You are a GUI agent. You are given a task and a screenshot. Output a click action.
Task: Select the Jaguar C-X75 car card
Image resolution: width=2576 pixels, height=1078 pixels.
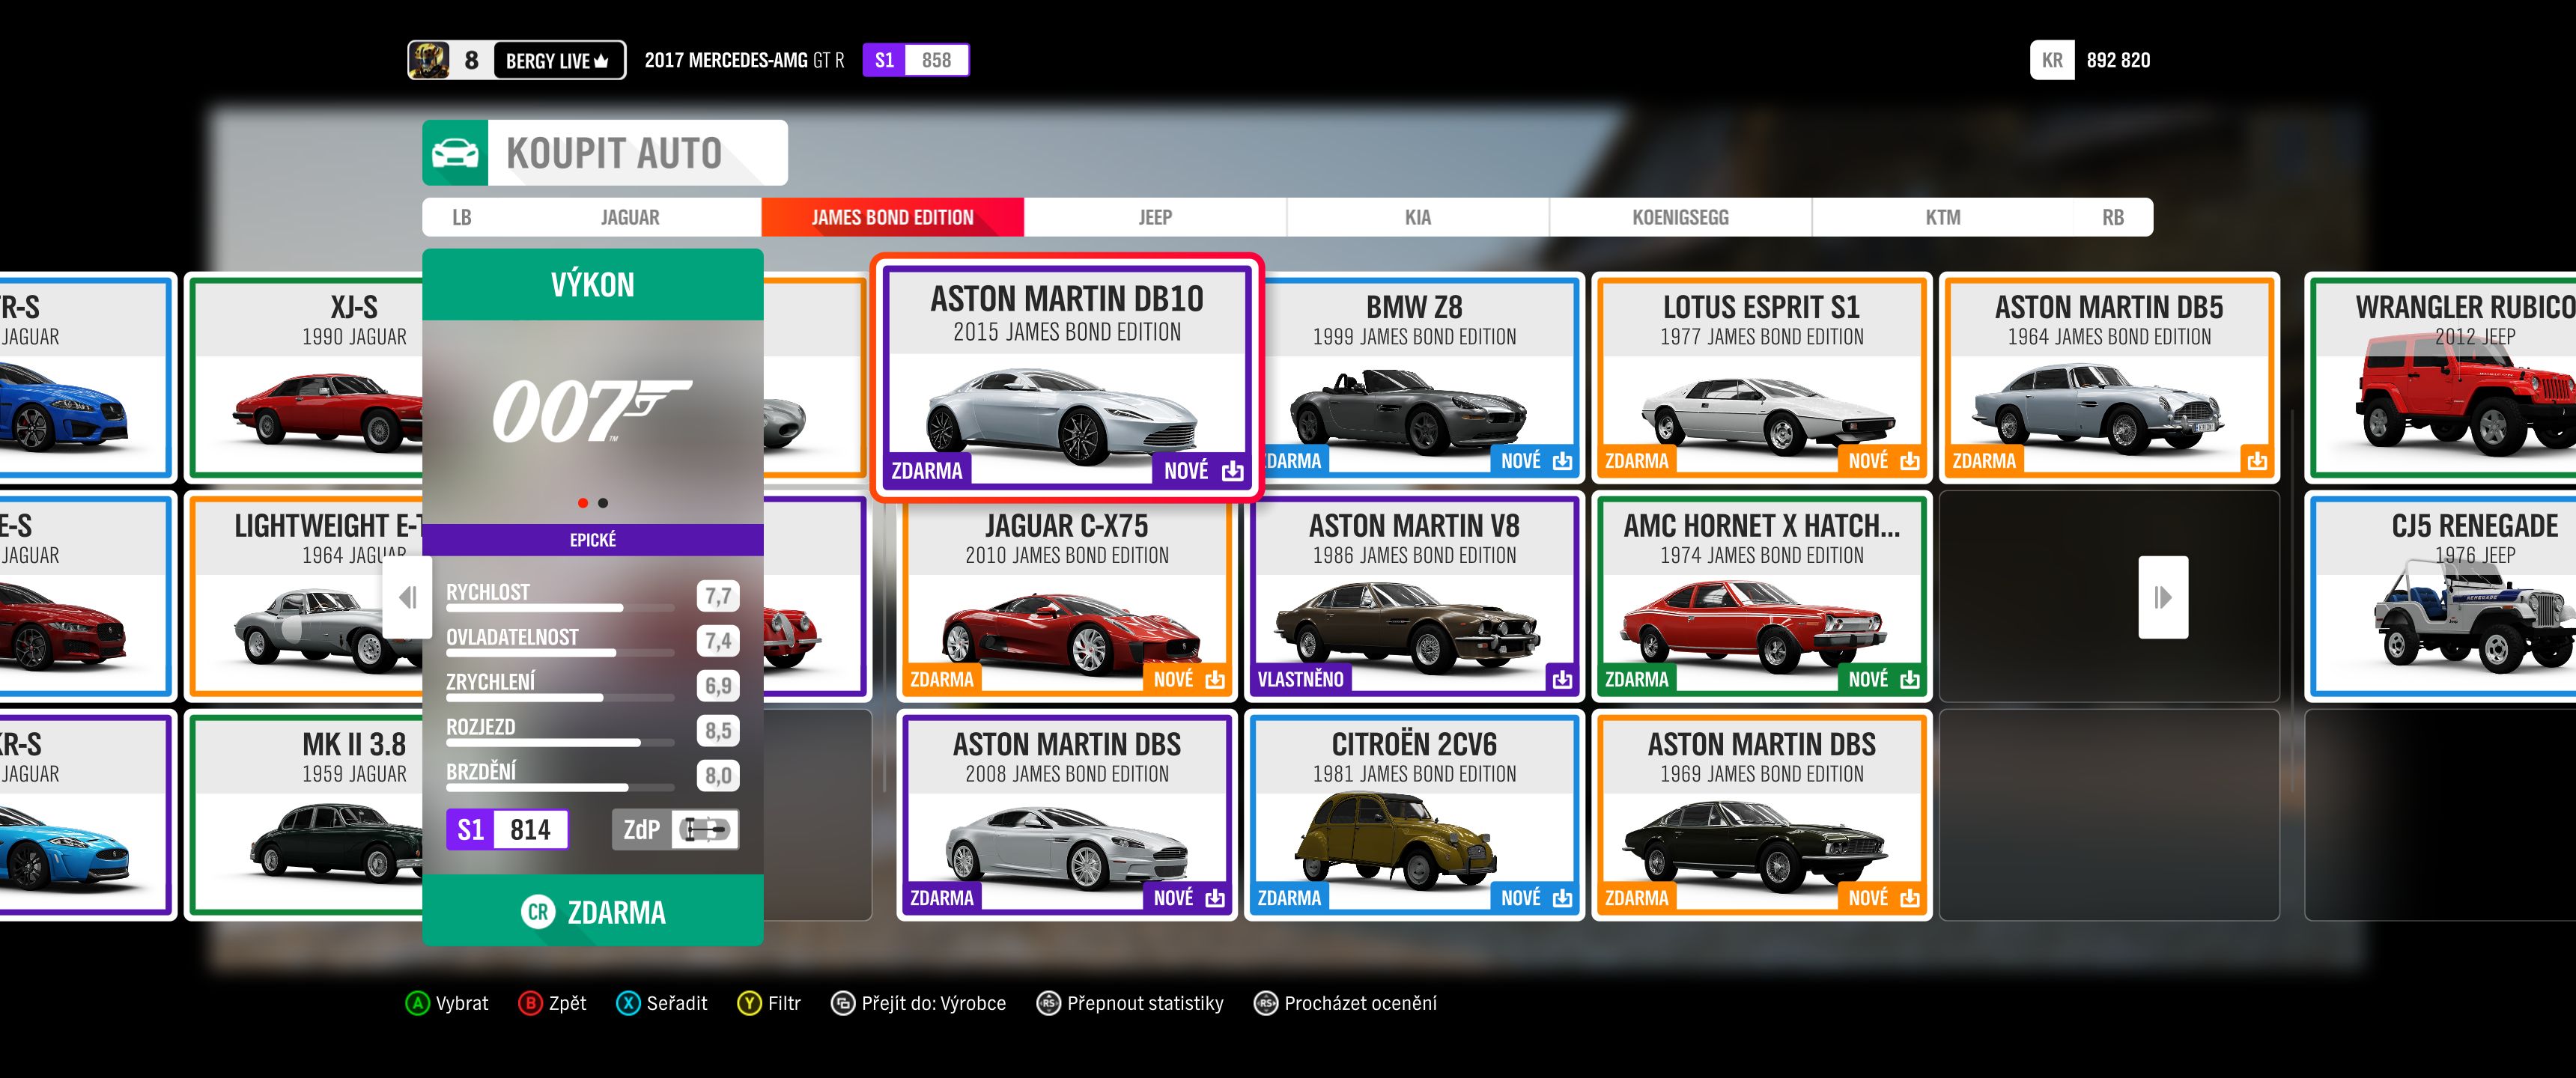(x=1067, y=596)
